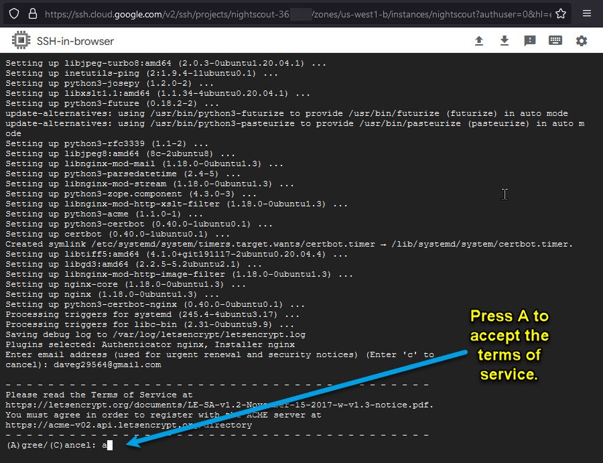Click the 'Press A to accept' annotation
The image size is (603, 463).
(509, 345)
